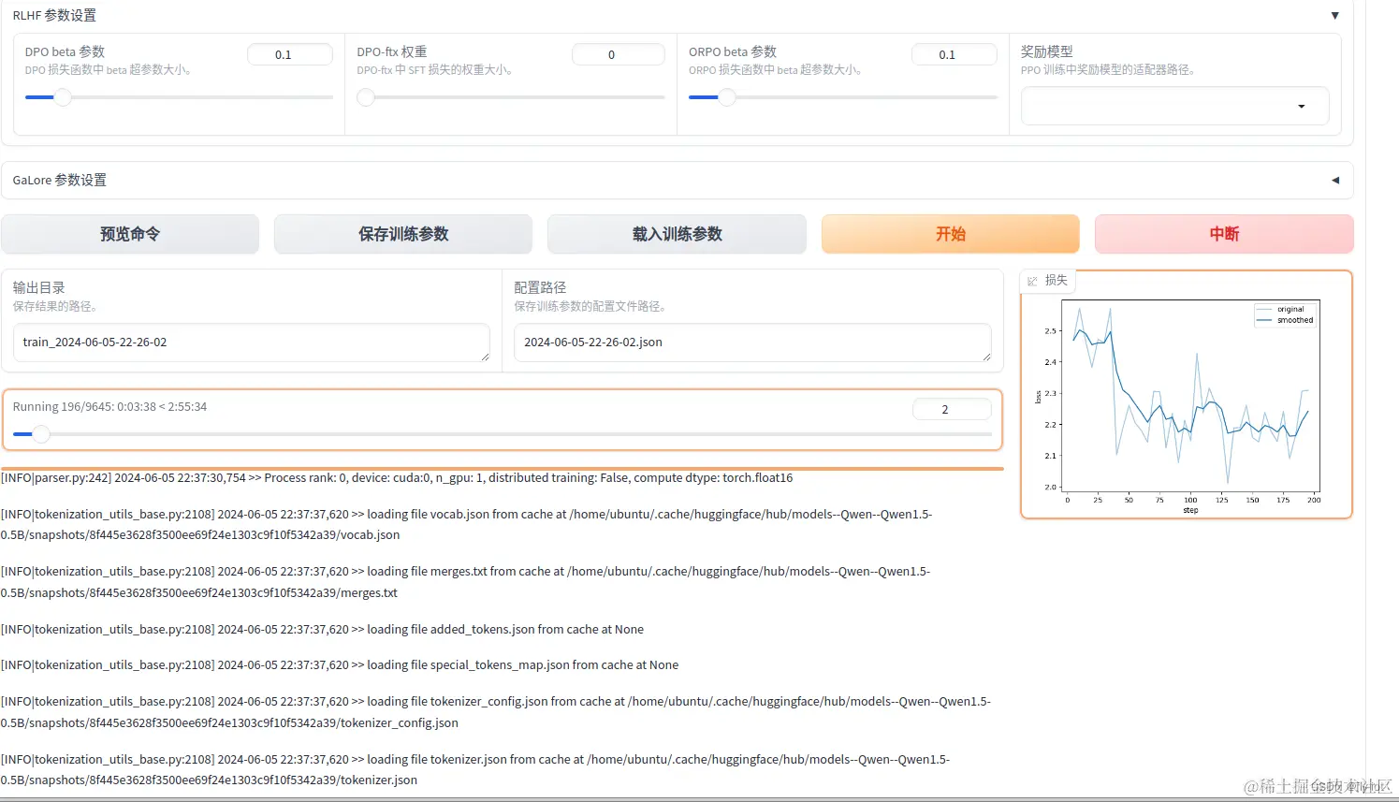
Task: Select the ORPO beta input showing 0.1
Action: click(x=955, y=53)
